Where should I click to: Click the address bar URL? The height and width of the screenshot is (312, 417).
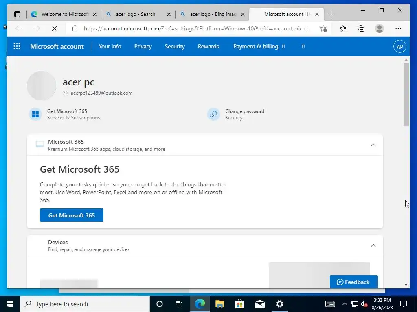tap(198, 28)
